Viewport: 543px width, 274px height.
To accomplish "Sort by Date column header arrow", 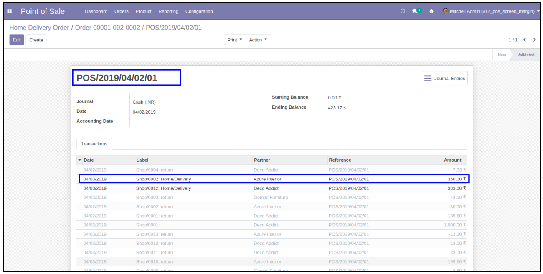I will click(80, 160).
